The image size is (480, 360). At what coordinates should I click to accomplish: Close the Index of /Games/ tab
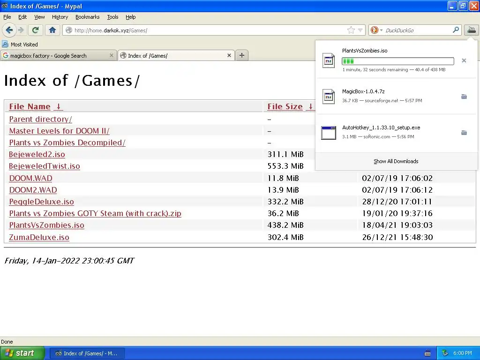tap(229, 55)
